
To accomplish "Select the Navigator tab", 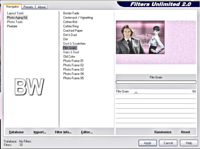I will tap(12, 6).
